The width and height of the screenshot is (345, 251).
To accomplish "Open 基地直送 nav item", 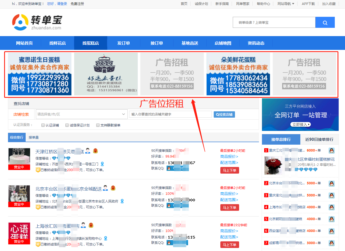I will tap(190, 43).
